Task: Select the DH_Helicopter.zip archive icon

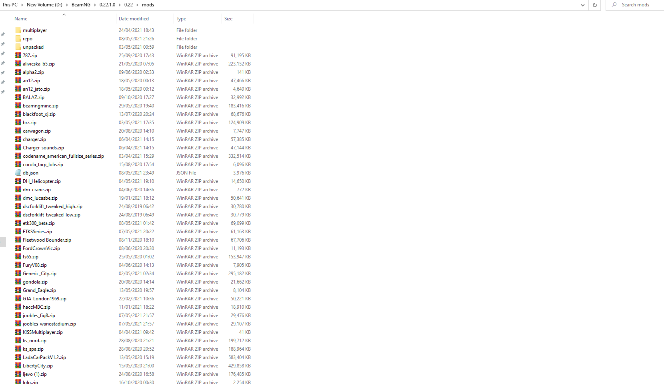Action: coord(18,181)
